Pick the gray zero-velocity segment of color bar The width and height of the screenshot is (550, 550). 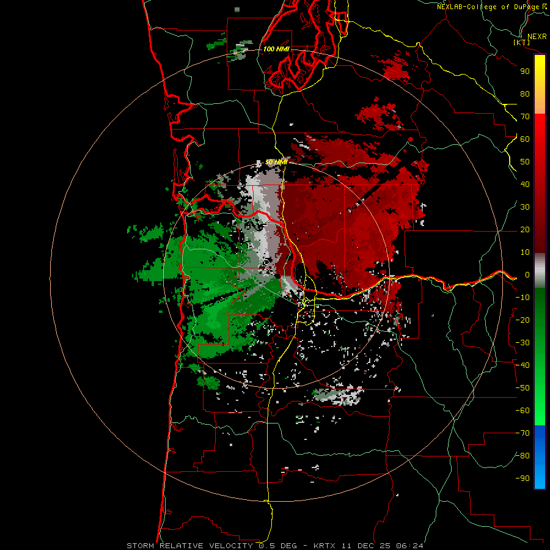tap(540, 270)
